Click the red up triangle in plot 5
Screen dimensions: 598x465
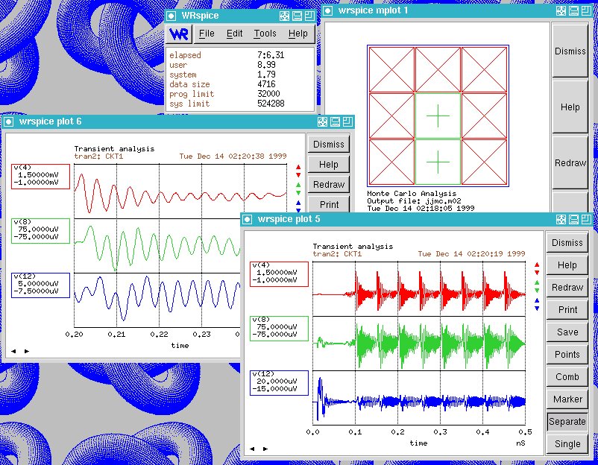click(537, 265)
